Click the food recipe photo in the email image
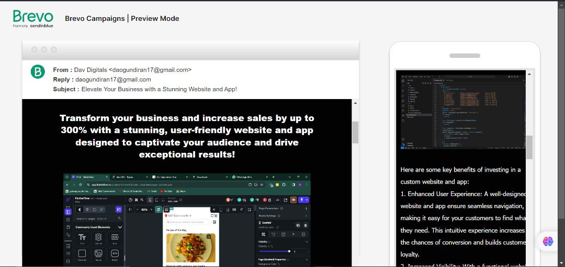This screenshot has width=565, height=267. [190, 248]
